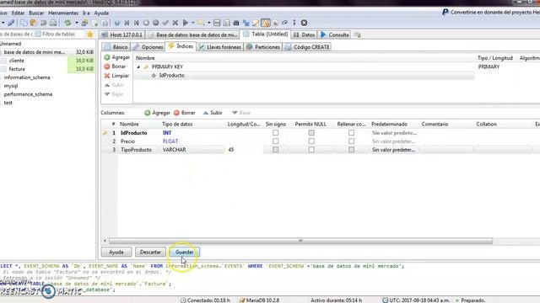Toggle Rellenar con ceros for Precio
Viewport: 540px width, 303px height.
click(x=351, y=141)
